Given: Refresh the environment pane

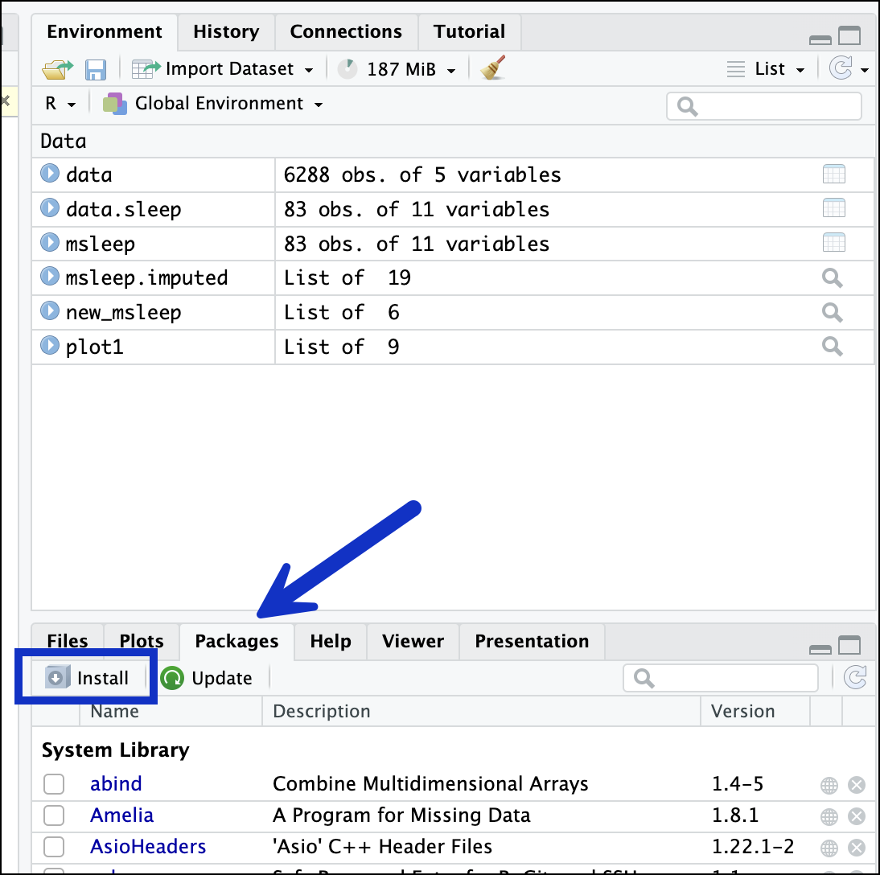Looking at the screenshot, I should 841,69.
